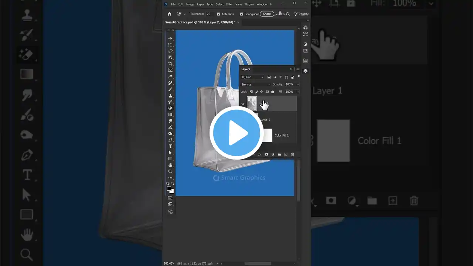Open the Layers panel menu
Image resolution: width=473 pixels, height=266 pixels.
click(x=298, y=69)
